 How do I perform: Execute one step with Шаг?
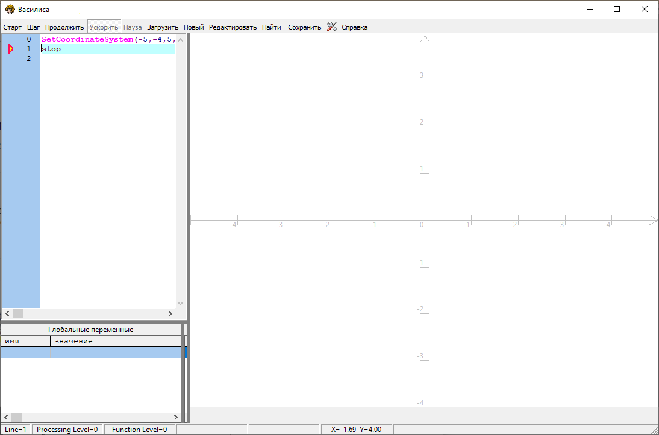point(34,27)
